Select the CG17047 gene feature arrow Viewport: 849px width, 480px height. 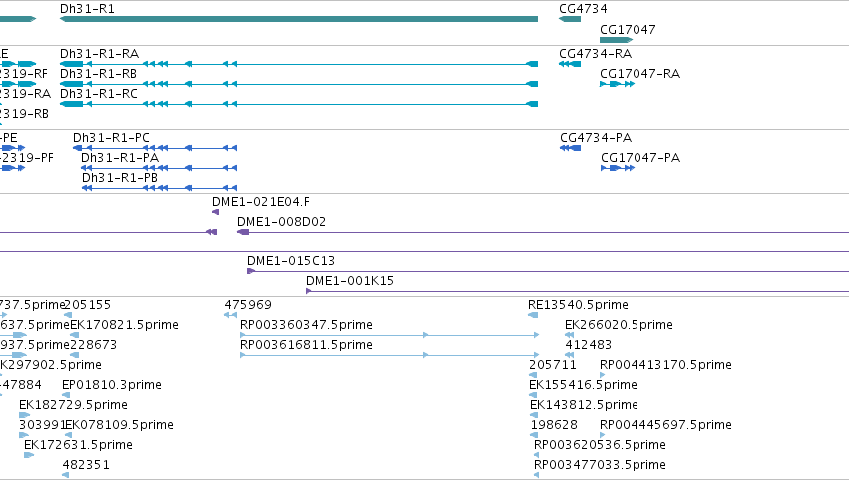617,40
